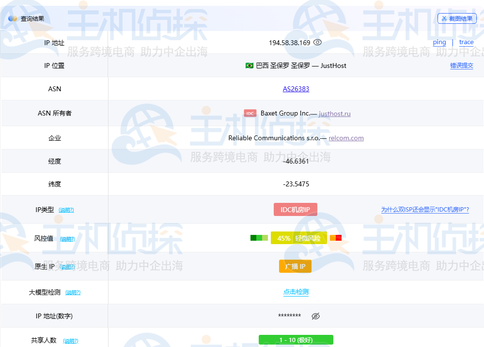
Task: Click the orange 广播IP badge
Action: point(295,266)
